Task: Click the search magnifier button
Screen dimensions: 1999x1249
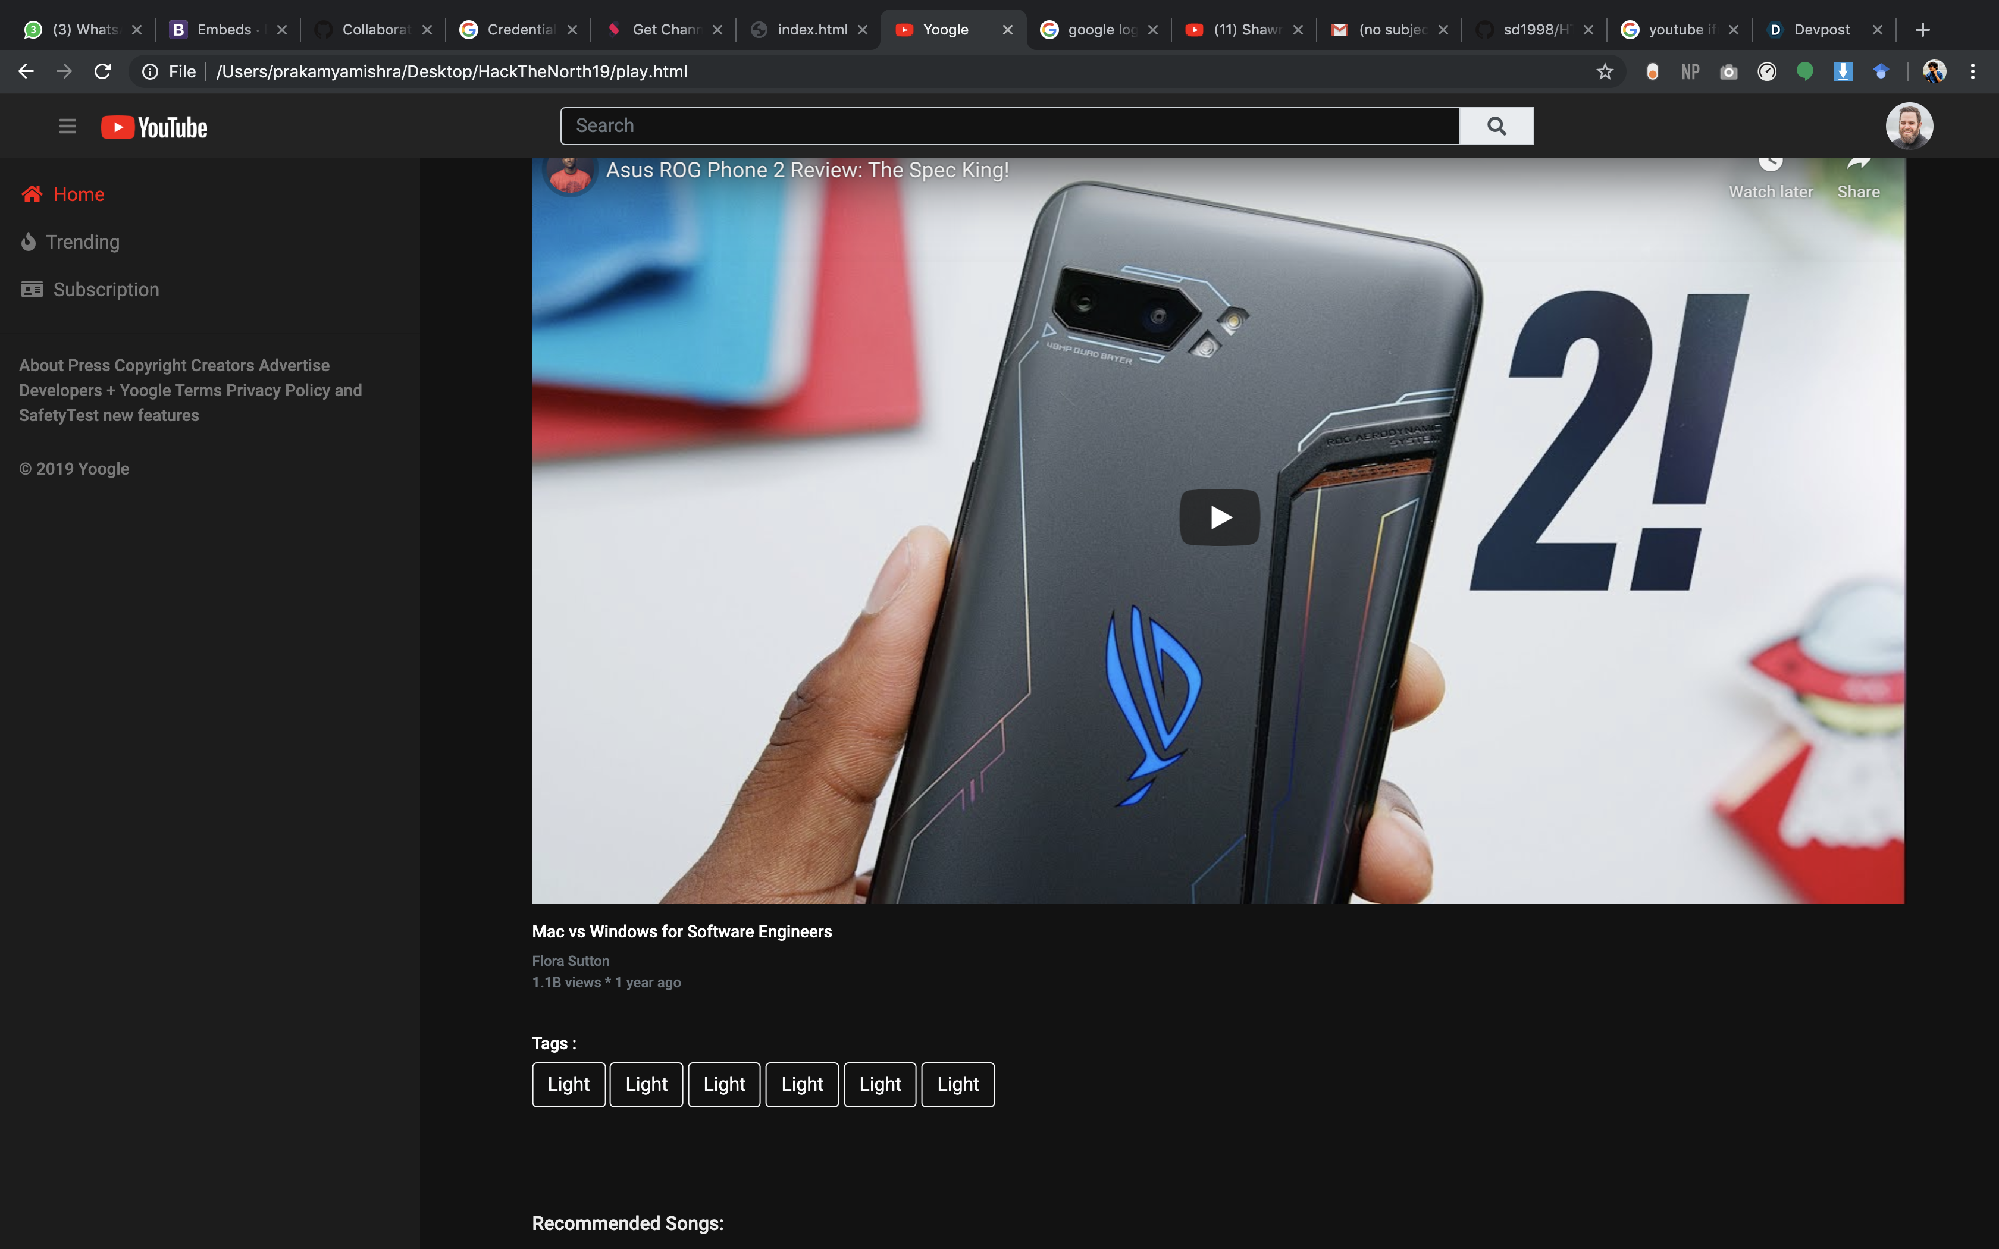Action: (1496, 125)
